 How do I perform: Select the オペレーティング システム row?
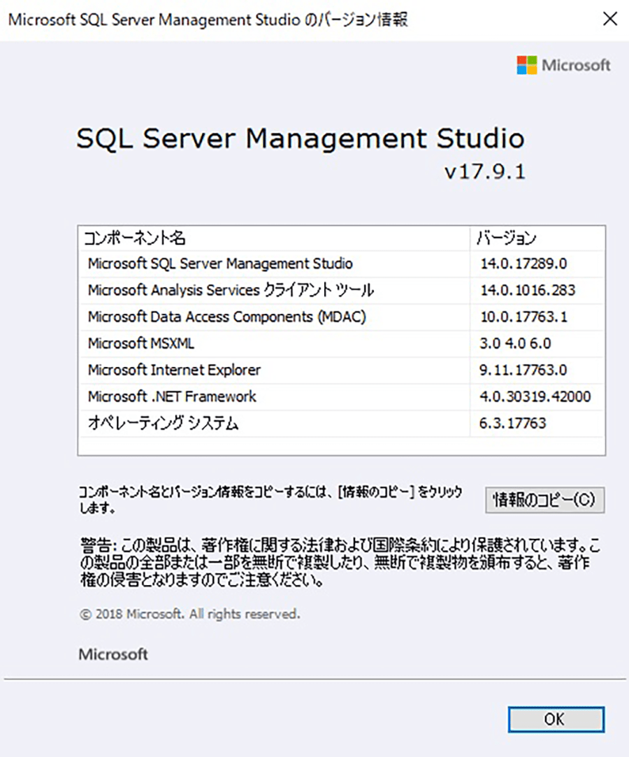341,423
